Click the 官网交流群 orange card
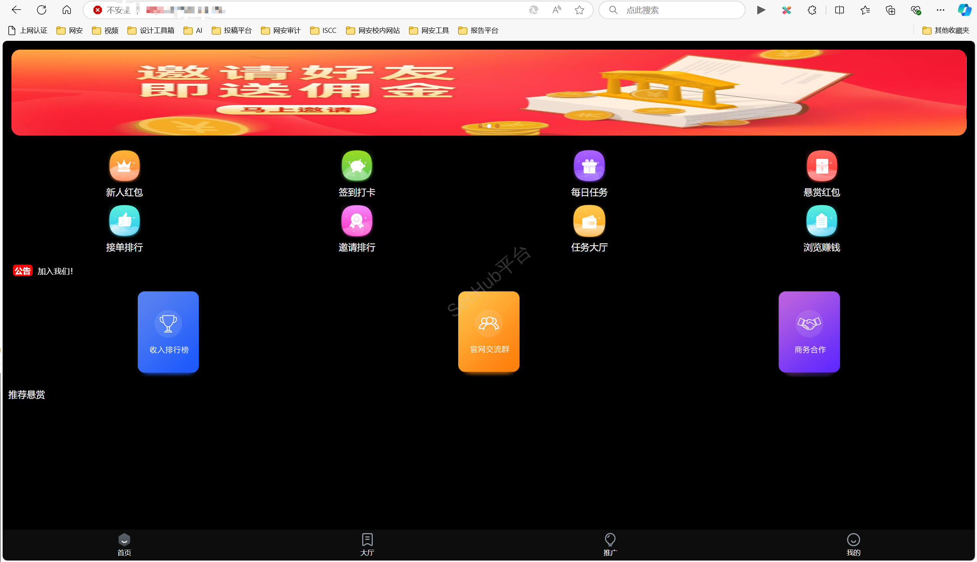 click(x=488, y=331)
